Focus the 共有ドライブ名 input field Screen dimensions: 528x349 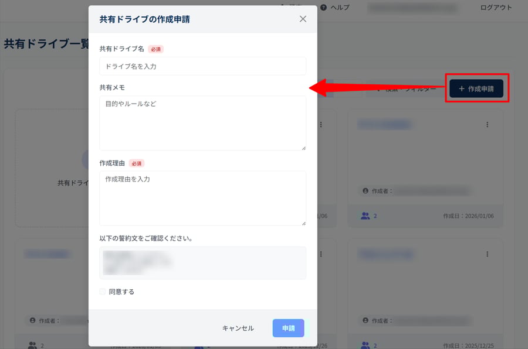202,66
